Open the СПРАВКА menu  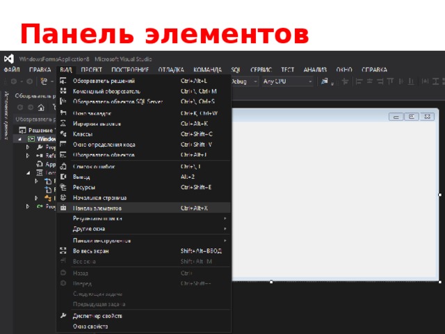(374, 70)
